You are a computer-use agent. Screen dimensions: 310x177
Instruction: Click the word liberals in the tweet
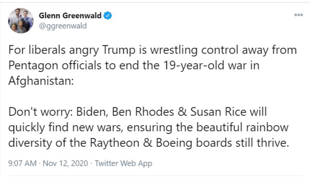(x=47, y=50)
